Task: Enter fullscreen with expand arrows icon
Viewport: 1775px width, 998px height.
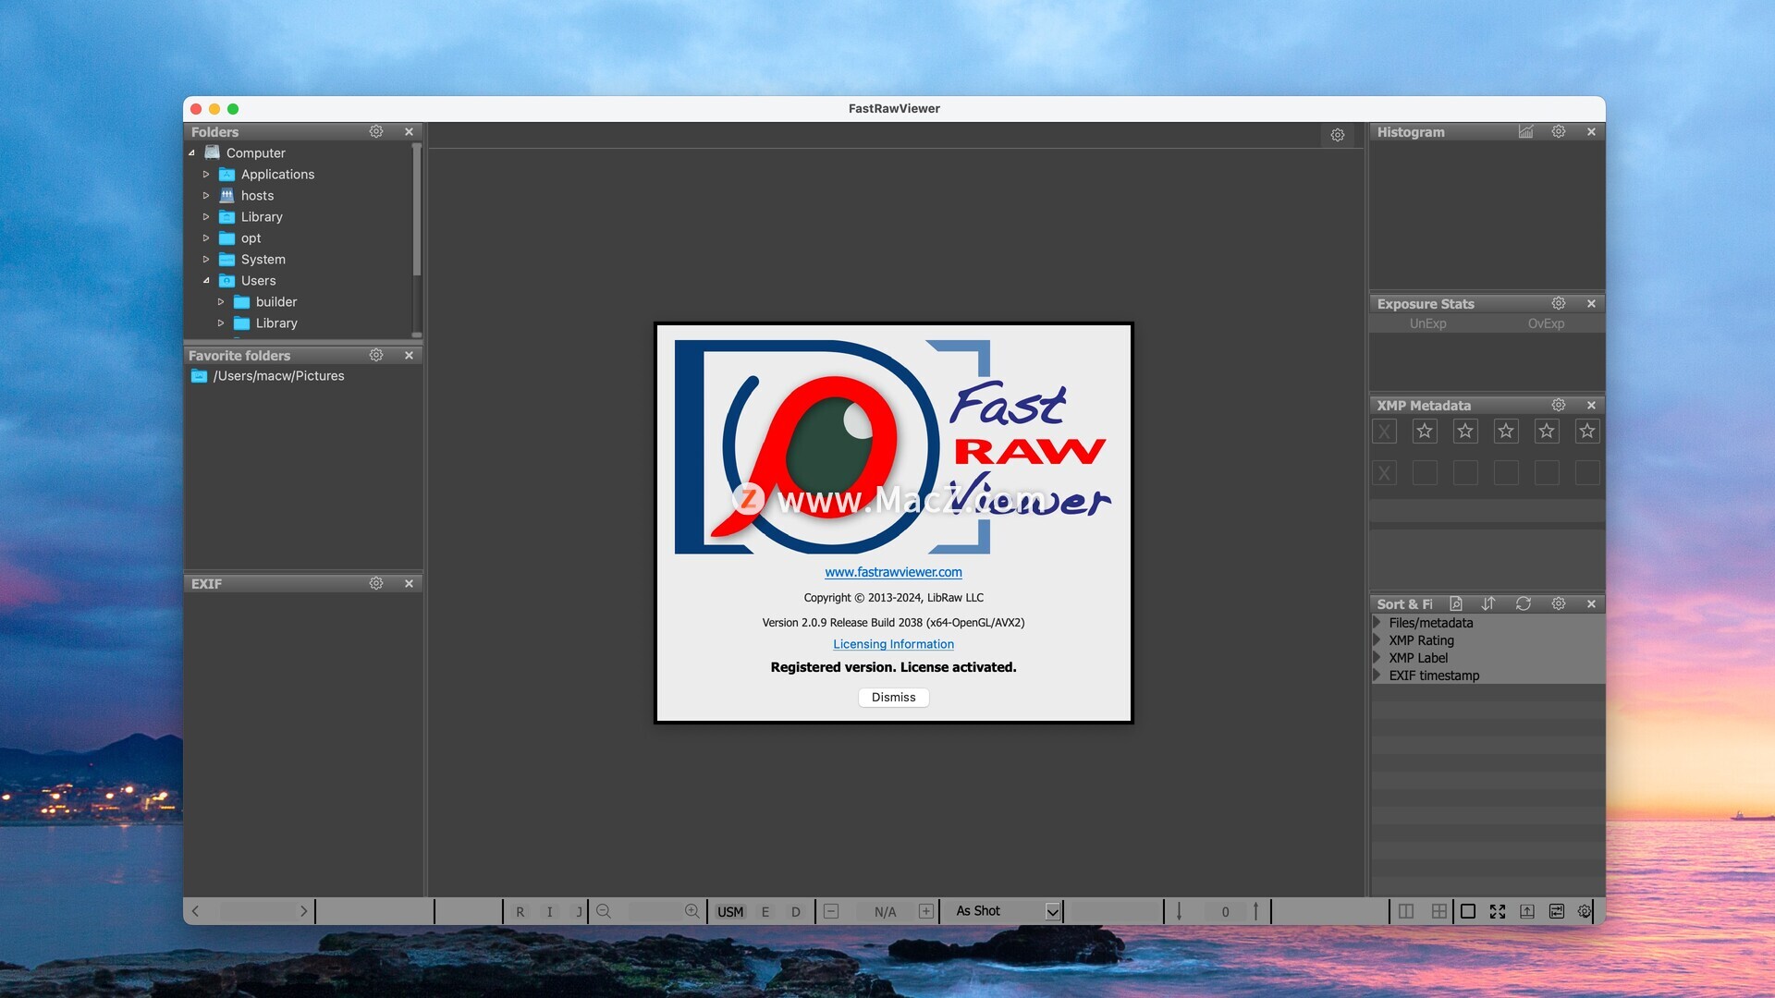Action: click(x=1498, y=911)
